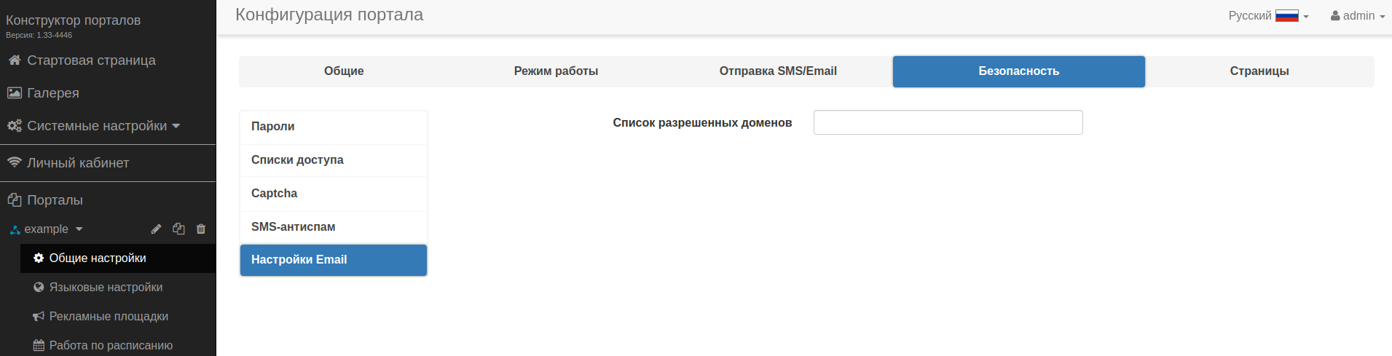Screen dimensions: 1392x356
Task: Focus the Список разрешенных доменов field
Action: pos(948,122)
